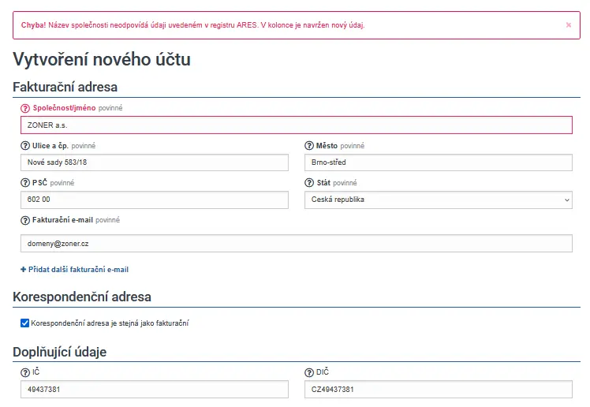The image size is (590, 407).
Task: Select the postal code field 602 00
Action: pyautogui.click(x=155, y=200)
